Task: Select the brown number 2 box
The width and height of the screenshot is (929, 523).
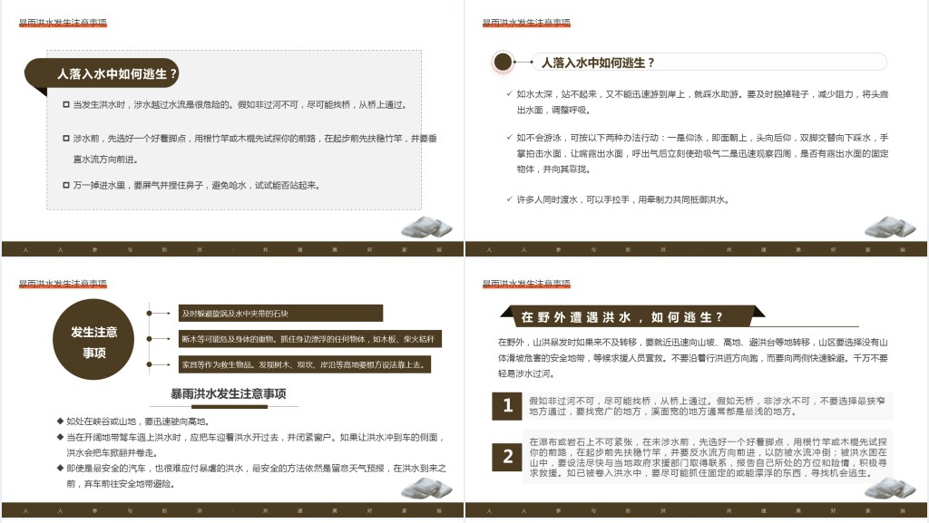Action: [x=508, y=457]
